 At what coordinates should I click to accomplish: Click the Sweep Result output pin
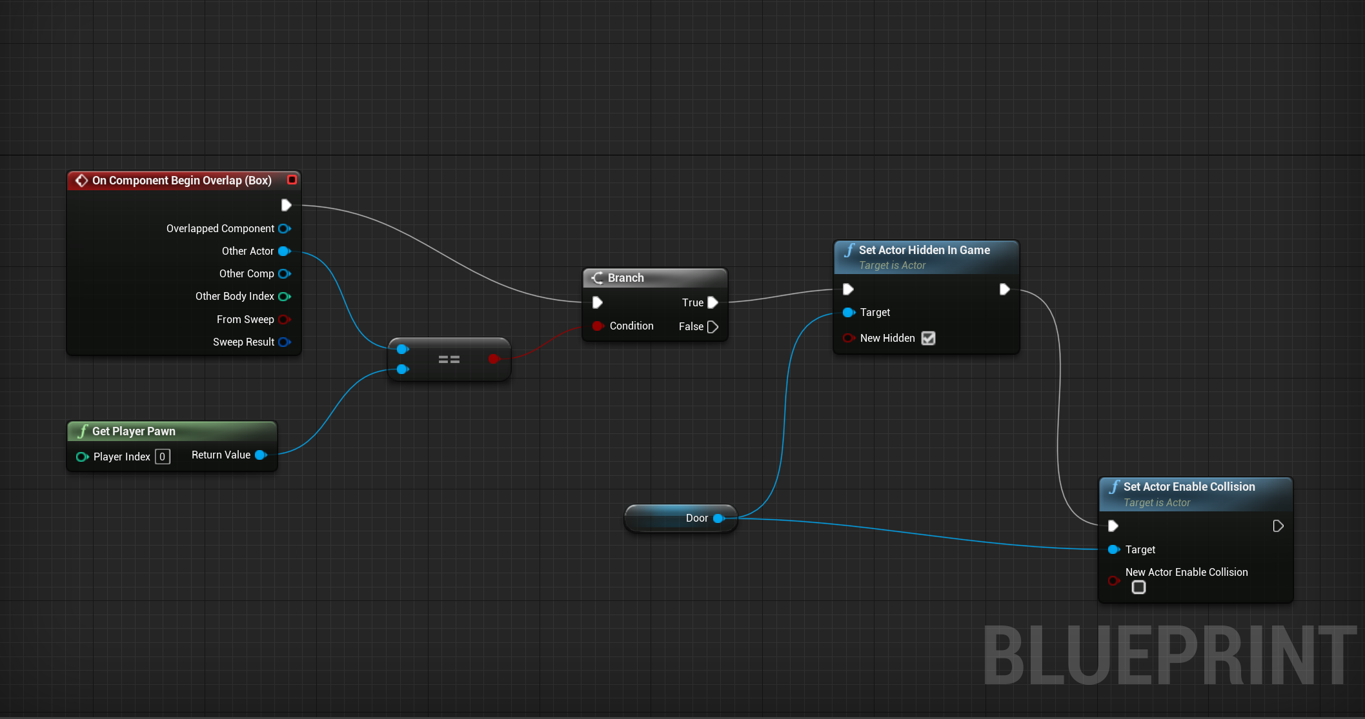284,342
